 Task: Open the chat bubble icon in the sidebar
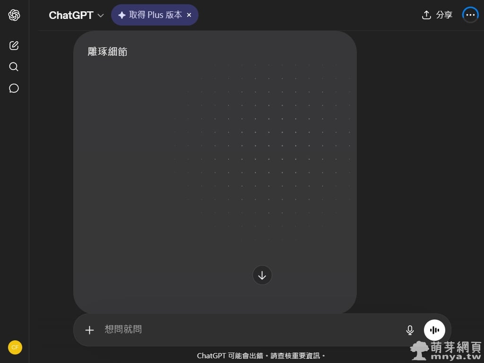tap(14, 88)
